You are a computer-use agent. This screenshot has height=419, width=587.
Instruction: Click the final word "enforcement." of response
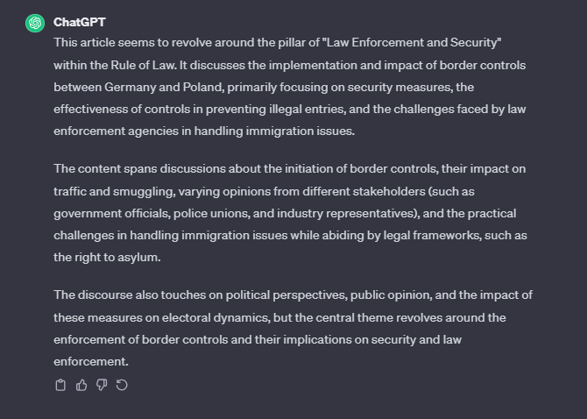pos(91,362)
